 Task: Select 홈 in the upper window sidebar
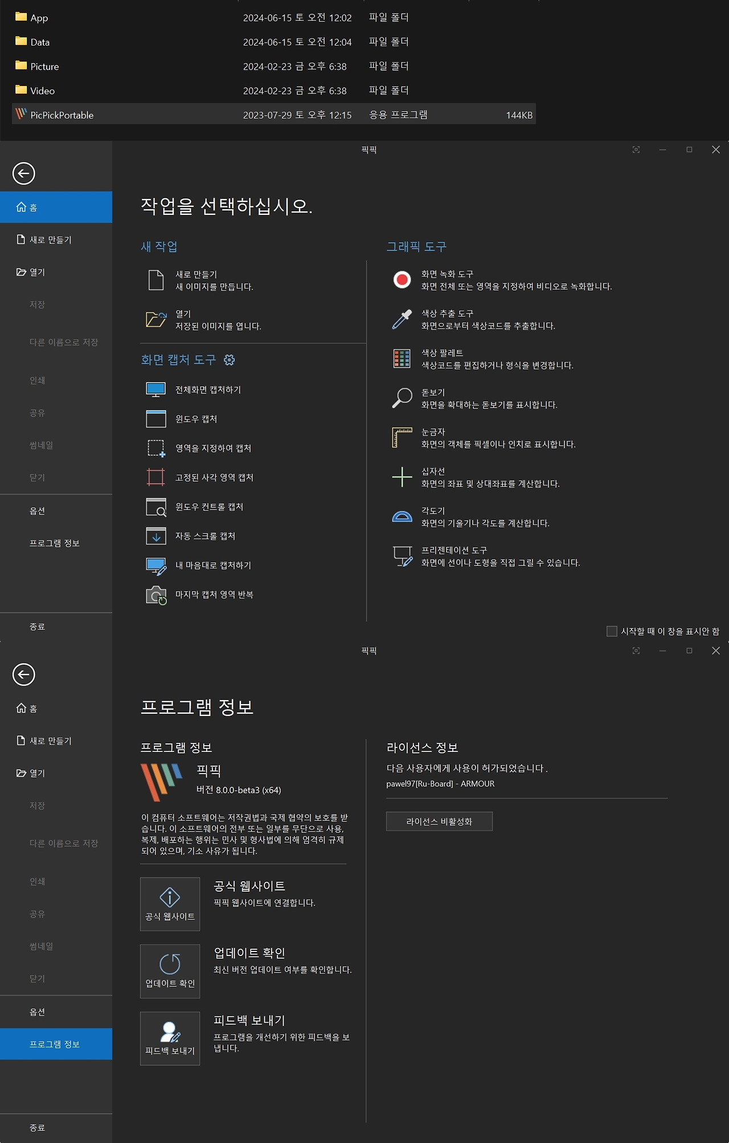56,207
